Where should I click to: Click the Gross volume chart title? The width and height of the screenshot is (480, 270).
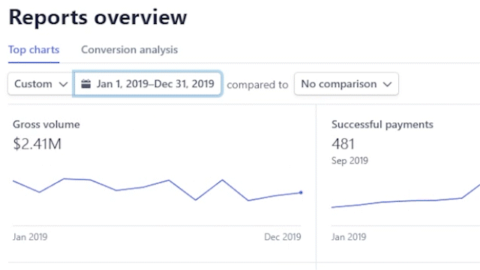tap(46, 124)
